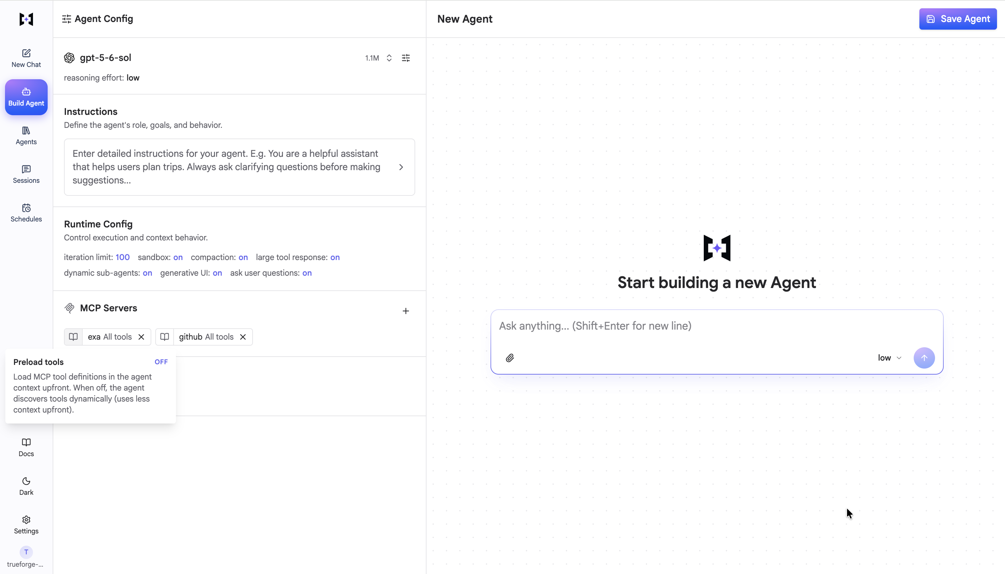Viewport: 1005px width, 574px height.
Task: Click the Agent Config sliders icon
Action: pyautogui.click(x=67, y=19)
